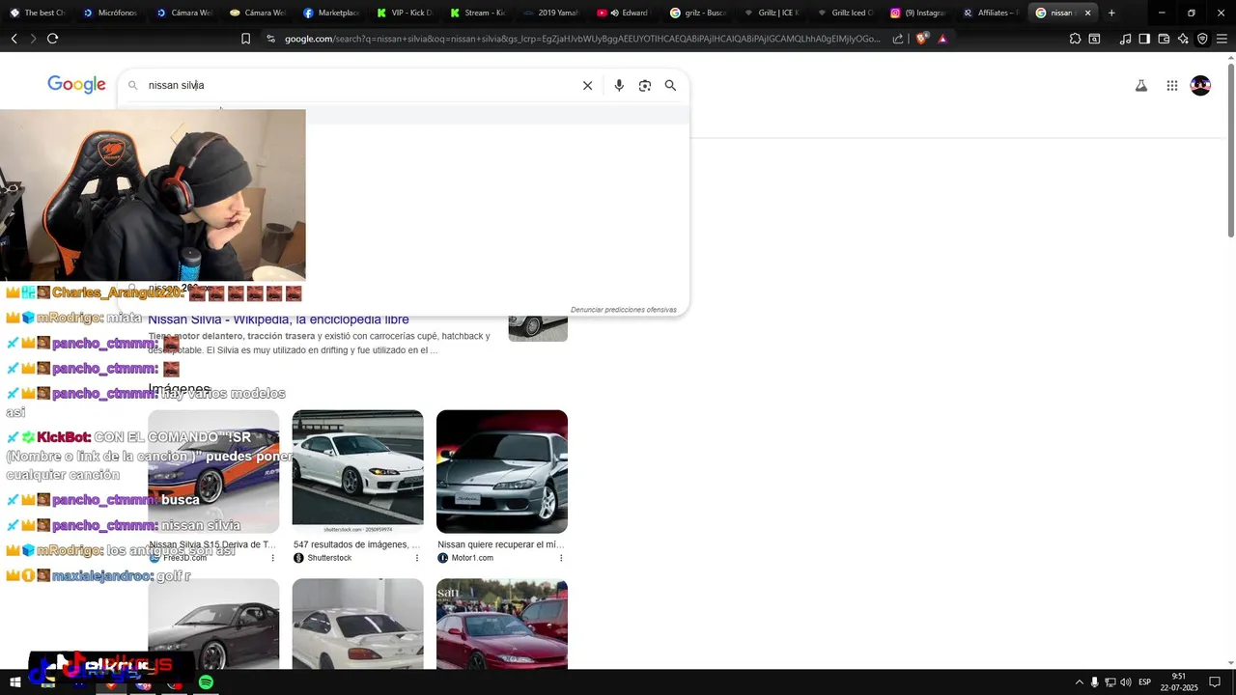Open the Brave Wallet icon
Screen dimensions: 1236x695
[1164, 39]
